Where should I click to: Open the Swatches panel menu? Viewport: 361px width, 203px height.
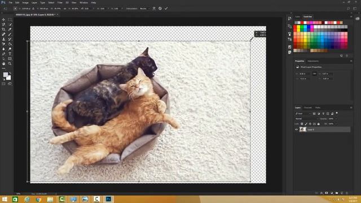[351, 17]
